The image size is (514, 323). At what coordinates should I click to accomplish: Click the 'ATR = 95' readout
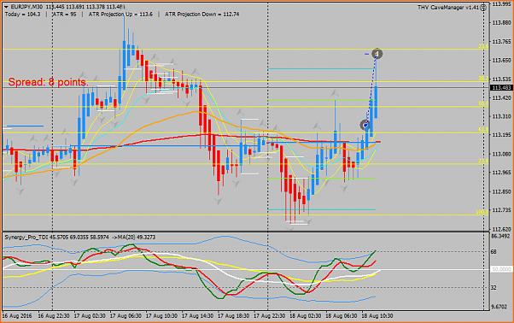pos(64,15)
